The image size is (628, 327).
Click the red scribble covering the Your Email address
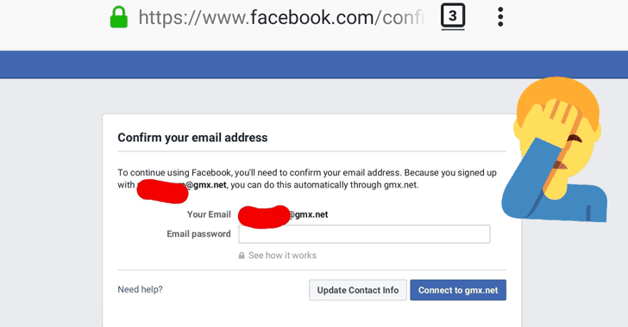[x=264, y=216]
